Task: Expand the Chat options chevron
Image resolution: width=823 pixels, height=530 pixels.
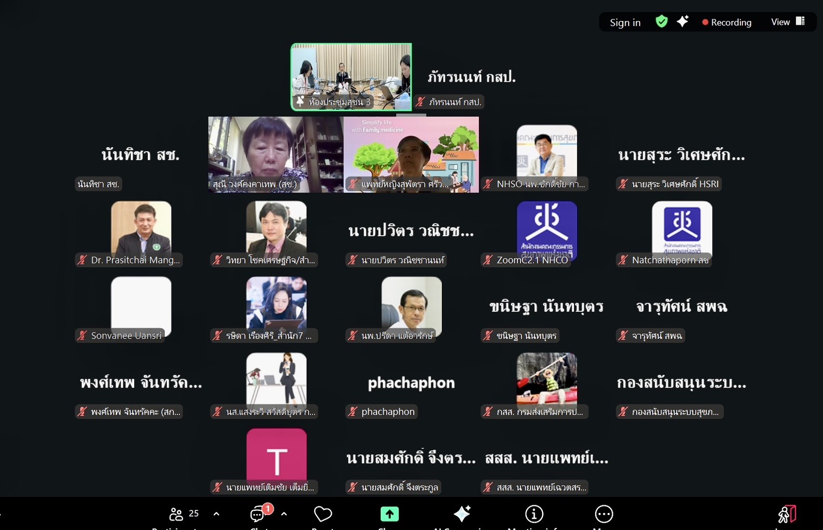Action: click(284, 514)
